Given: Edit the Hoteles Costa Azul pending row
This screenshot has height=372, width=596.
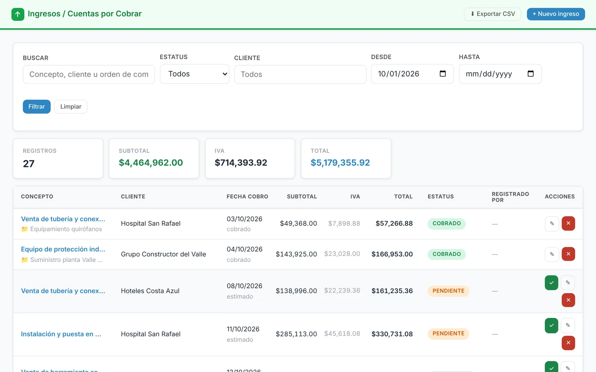Looking at the screenshot, I should (568, 283).
